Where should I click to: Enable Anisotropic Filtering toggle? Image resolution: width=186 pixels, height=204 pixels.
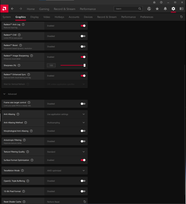83,141
